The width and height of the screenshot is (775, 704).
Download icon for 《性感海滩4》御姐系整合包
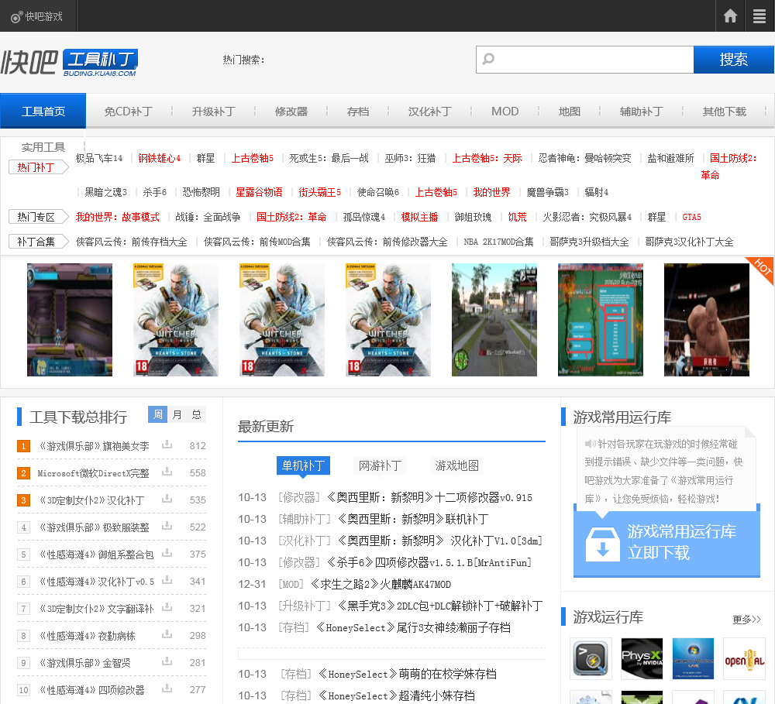tap(167, 553)
